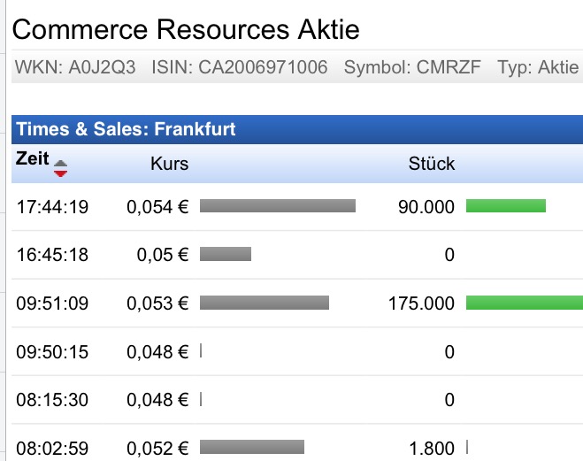Click the 09:50:15 time entry

coord(52,352)
